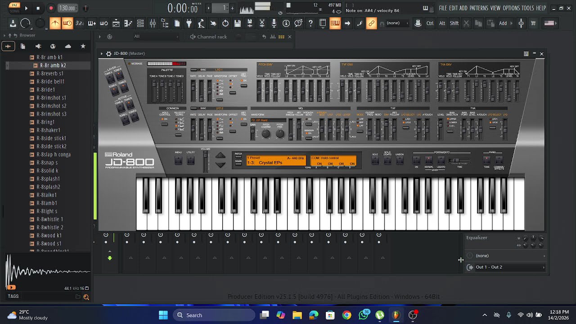Click the JD-800 patch down arrow
The height and width of the screenshot is (324, 576).
(x=220, y=165)
